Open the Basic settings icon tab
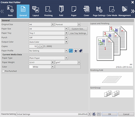Viewport: 135px width, 117px height. click(10, 11)
